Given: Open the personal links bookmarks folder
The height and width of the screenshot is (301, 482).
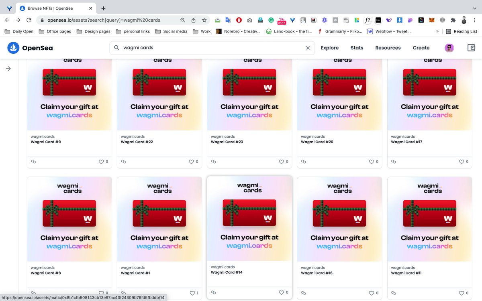Looking at the screenshot, I should coord(133,31).
